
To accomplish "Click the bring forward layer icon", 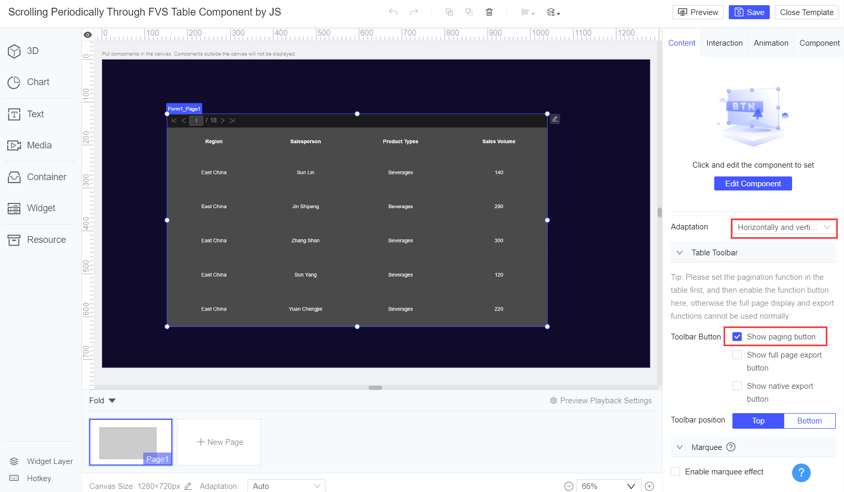I will pyautogui.click(x=450, y=12).
